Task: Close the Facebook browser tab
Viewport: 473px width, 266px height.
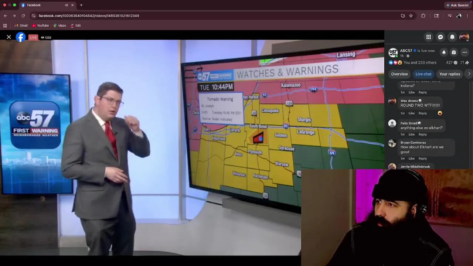Action: pos(72,5)
